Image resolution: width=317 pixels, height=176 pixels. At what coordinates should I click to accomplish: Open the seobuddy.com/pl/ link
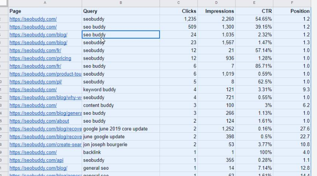(36, 82)
